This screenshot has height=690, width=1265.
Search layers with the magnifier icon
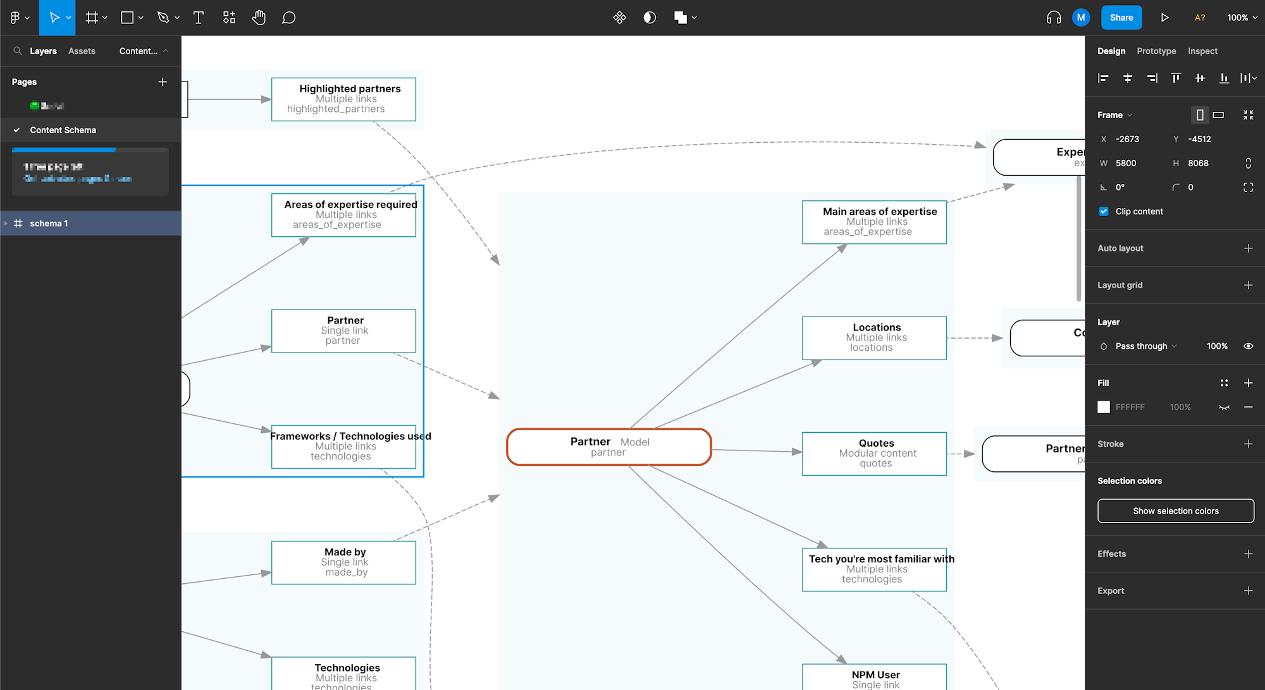coord(18,51)
